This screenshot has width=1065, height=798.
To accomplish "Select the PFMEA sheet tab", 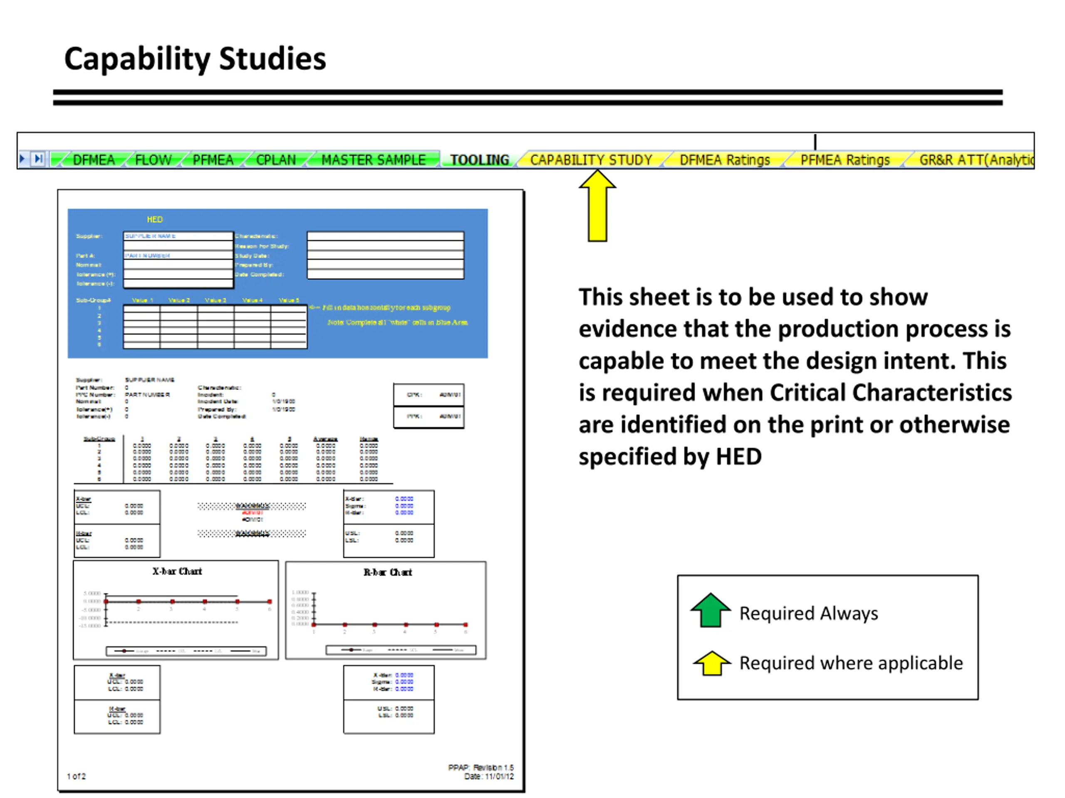I will point(213,160).
